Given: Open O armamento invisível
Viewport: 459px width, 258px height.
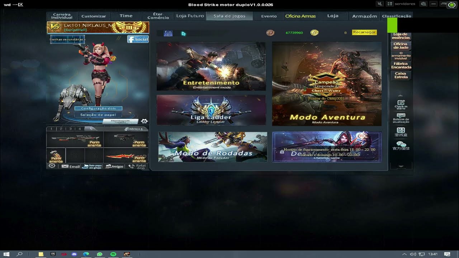Looking at the screenshot, I should (x=401, y=56).
